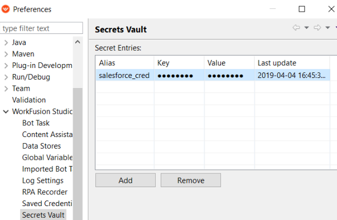This screenshot has height=220, width=337.
Task: Select the RPA Recorder preferences item
Action: pyautogui.click(x=45, y=192)
